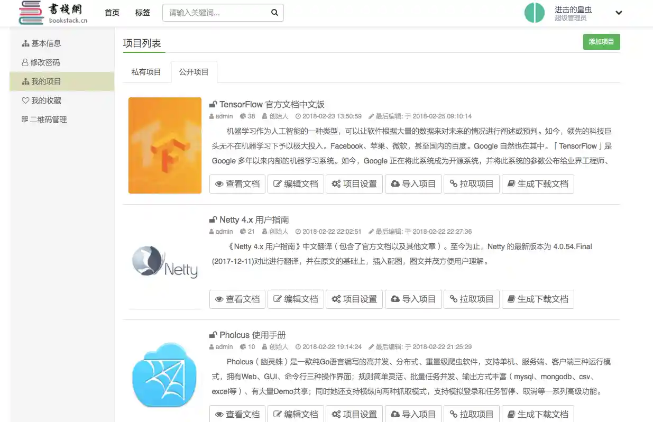Click the avatar circle in the header
Screen dimensions: 653x422
(535, 12)
